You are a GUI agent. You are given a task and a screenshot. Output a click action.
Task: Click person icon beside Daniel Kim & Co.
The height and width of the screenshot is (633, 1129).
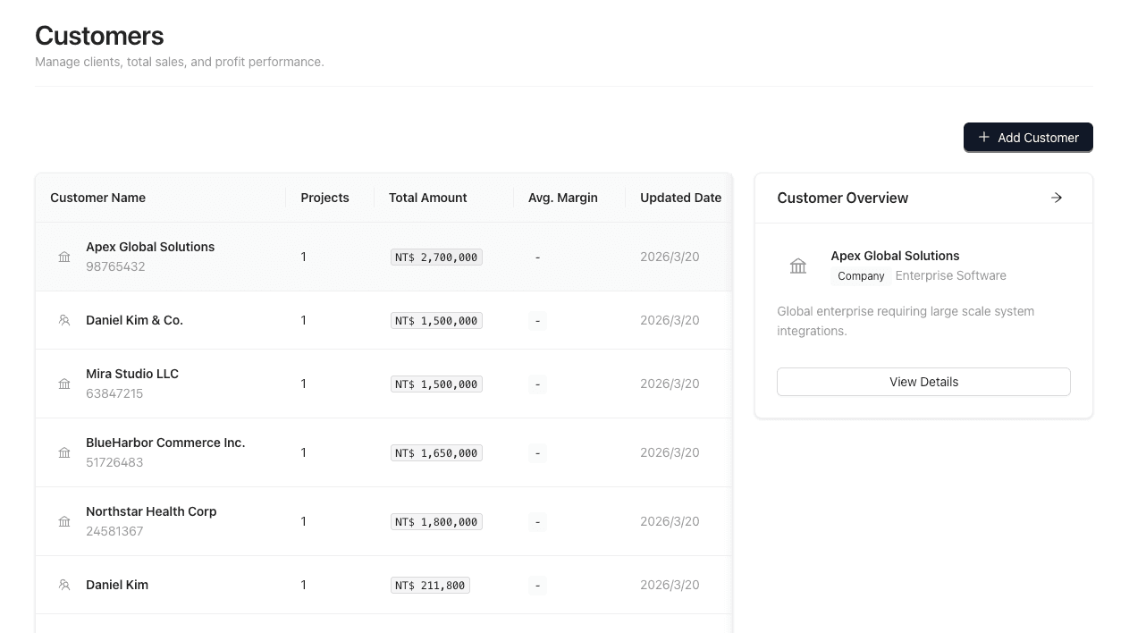pos(64,320)
